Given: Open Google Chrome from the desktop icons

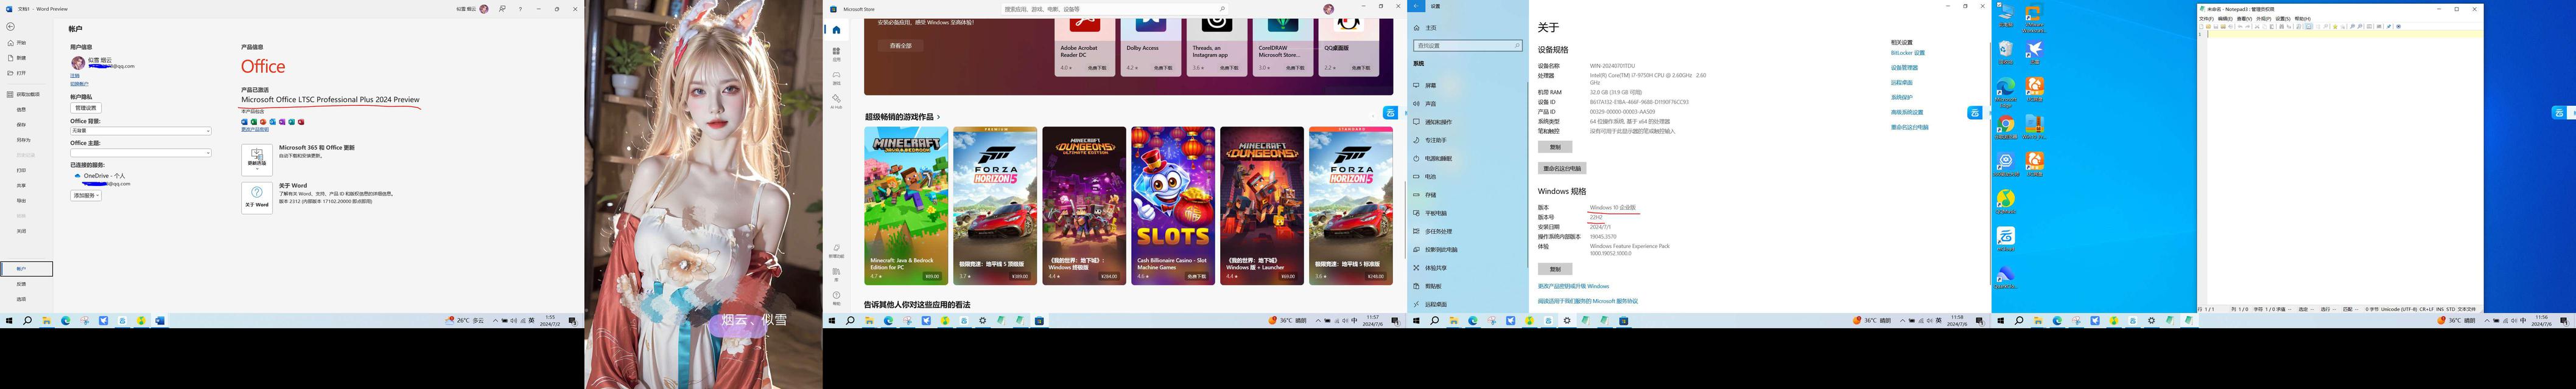Looking at the screenshot, I should [x=2005, y=126].
